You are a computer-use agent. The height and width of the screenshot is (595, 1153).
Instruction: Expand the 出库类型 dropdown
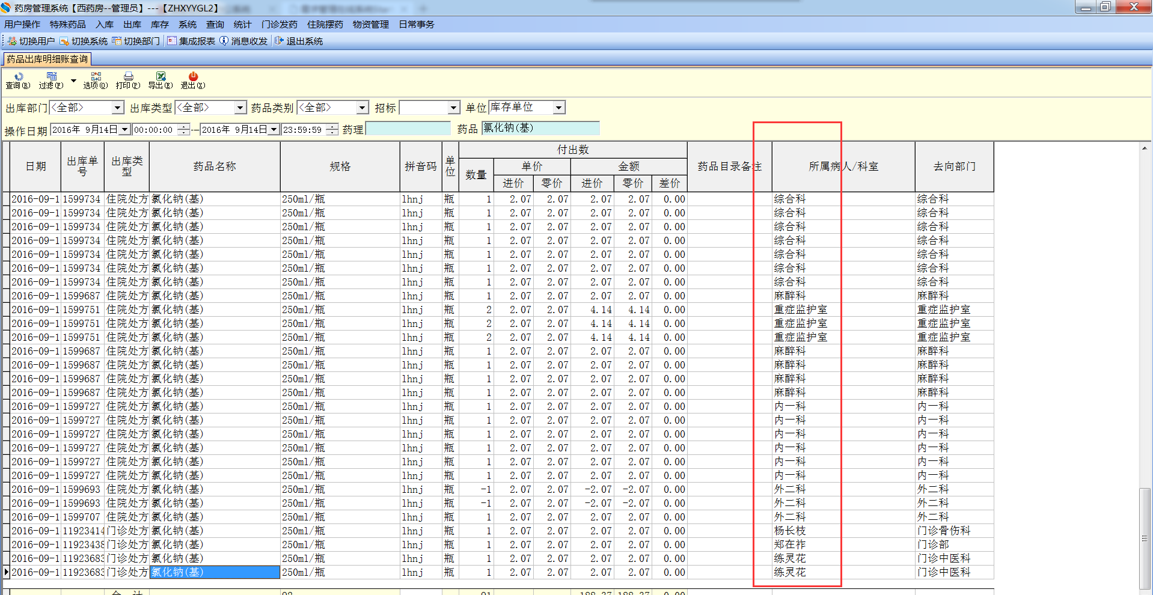[x=240, y=108]
